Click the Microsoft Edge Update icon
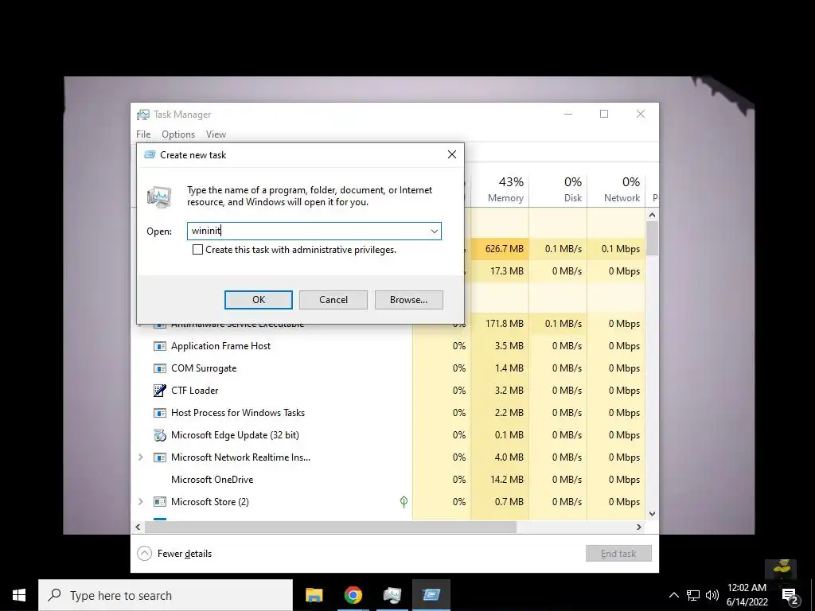This screenshot has height=611, width=815. tap(159, 435)
